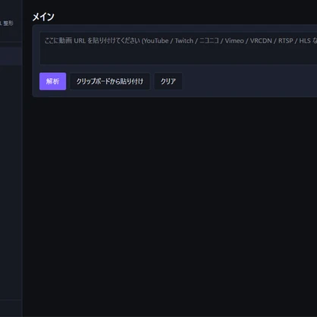Select the highlighted sidebar navigation row
This screenshot has width=317, height=317.
click(11, 56)
